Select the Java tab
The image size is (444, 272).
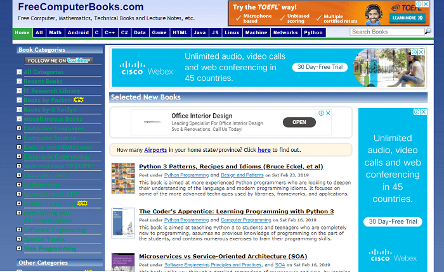point(200,32)
